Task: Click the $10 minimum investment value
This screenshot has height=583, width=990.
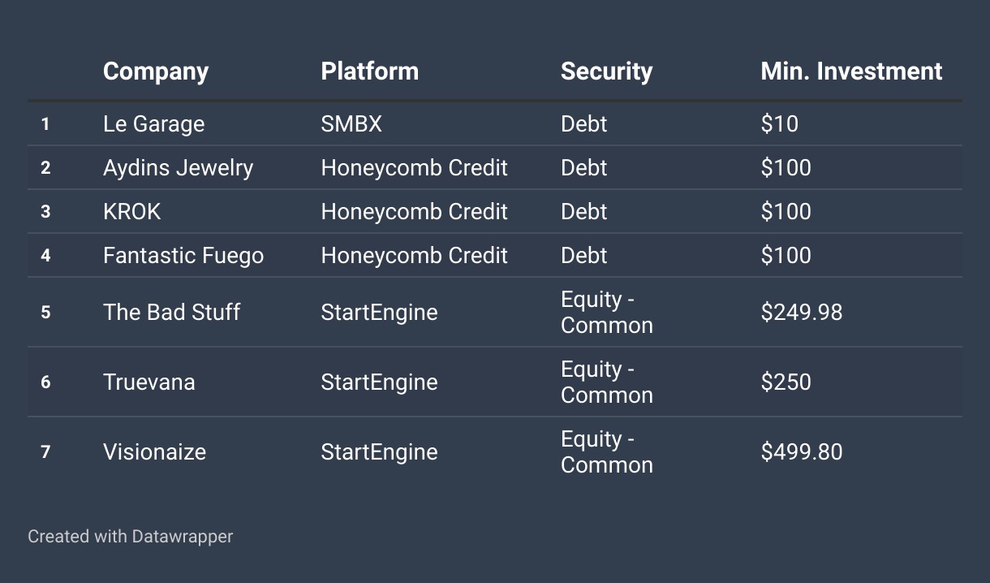Action: [x=780, y=124]
